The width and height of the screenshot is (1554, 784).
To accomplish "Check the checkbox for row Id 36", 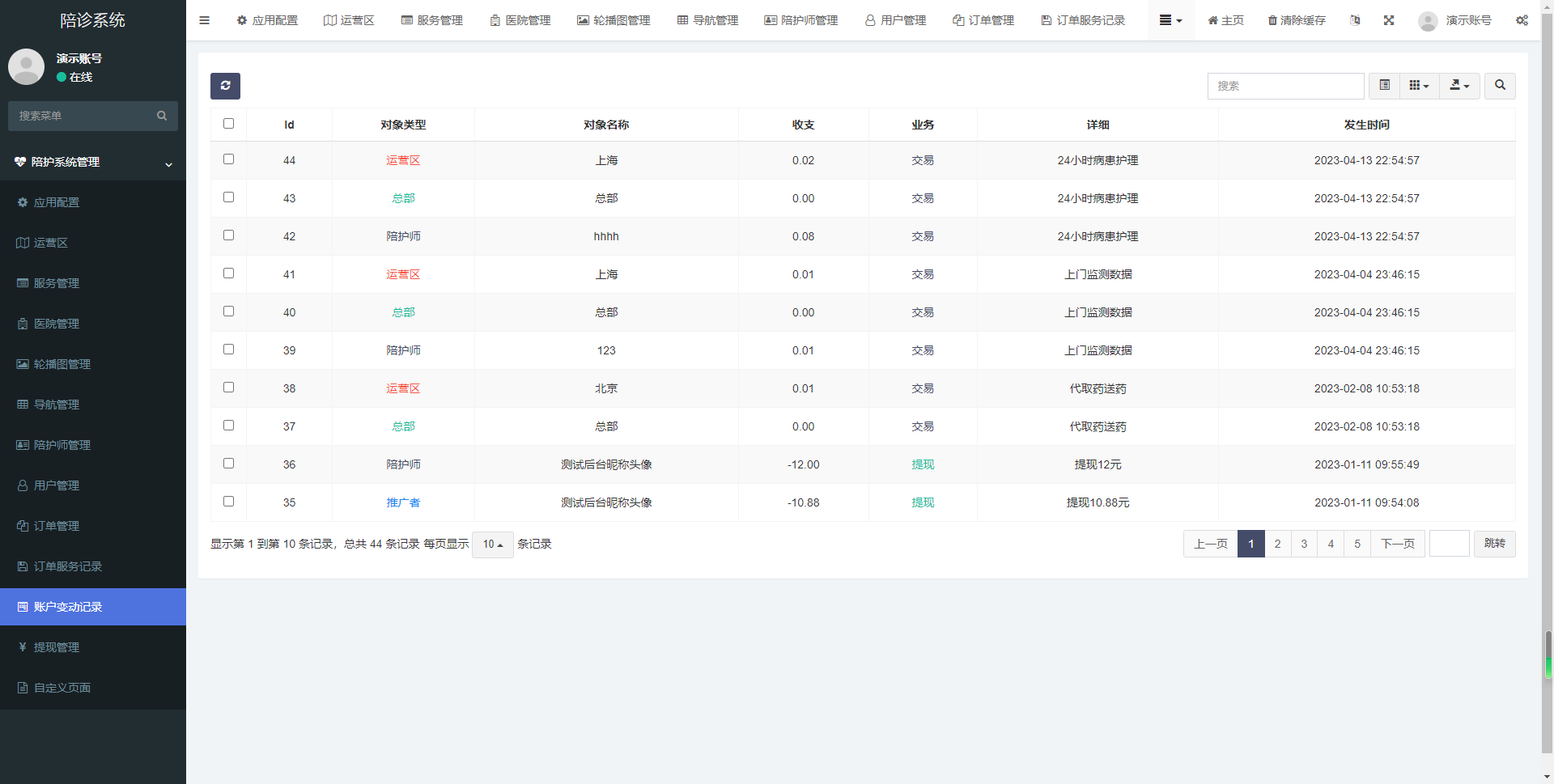I will [228, 464].
